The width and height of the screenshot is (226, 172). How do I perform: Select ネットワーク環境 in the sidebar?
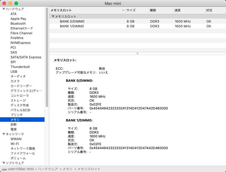(x=23, y=149)
